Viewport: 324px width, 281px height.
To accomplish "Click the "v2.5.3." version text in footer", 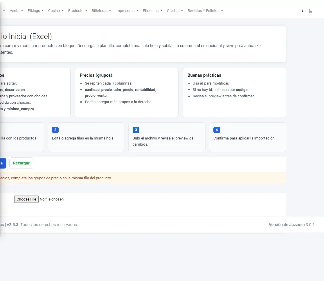I will point(13,225).
